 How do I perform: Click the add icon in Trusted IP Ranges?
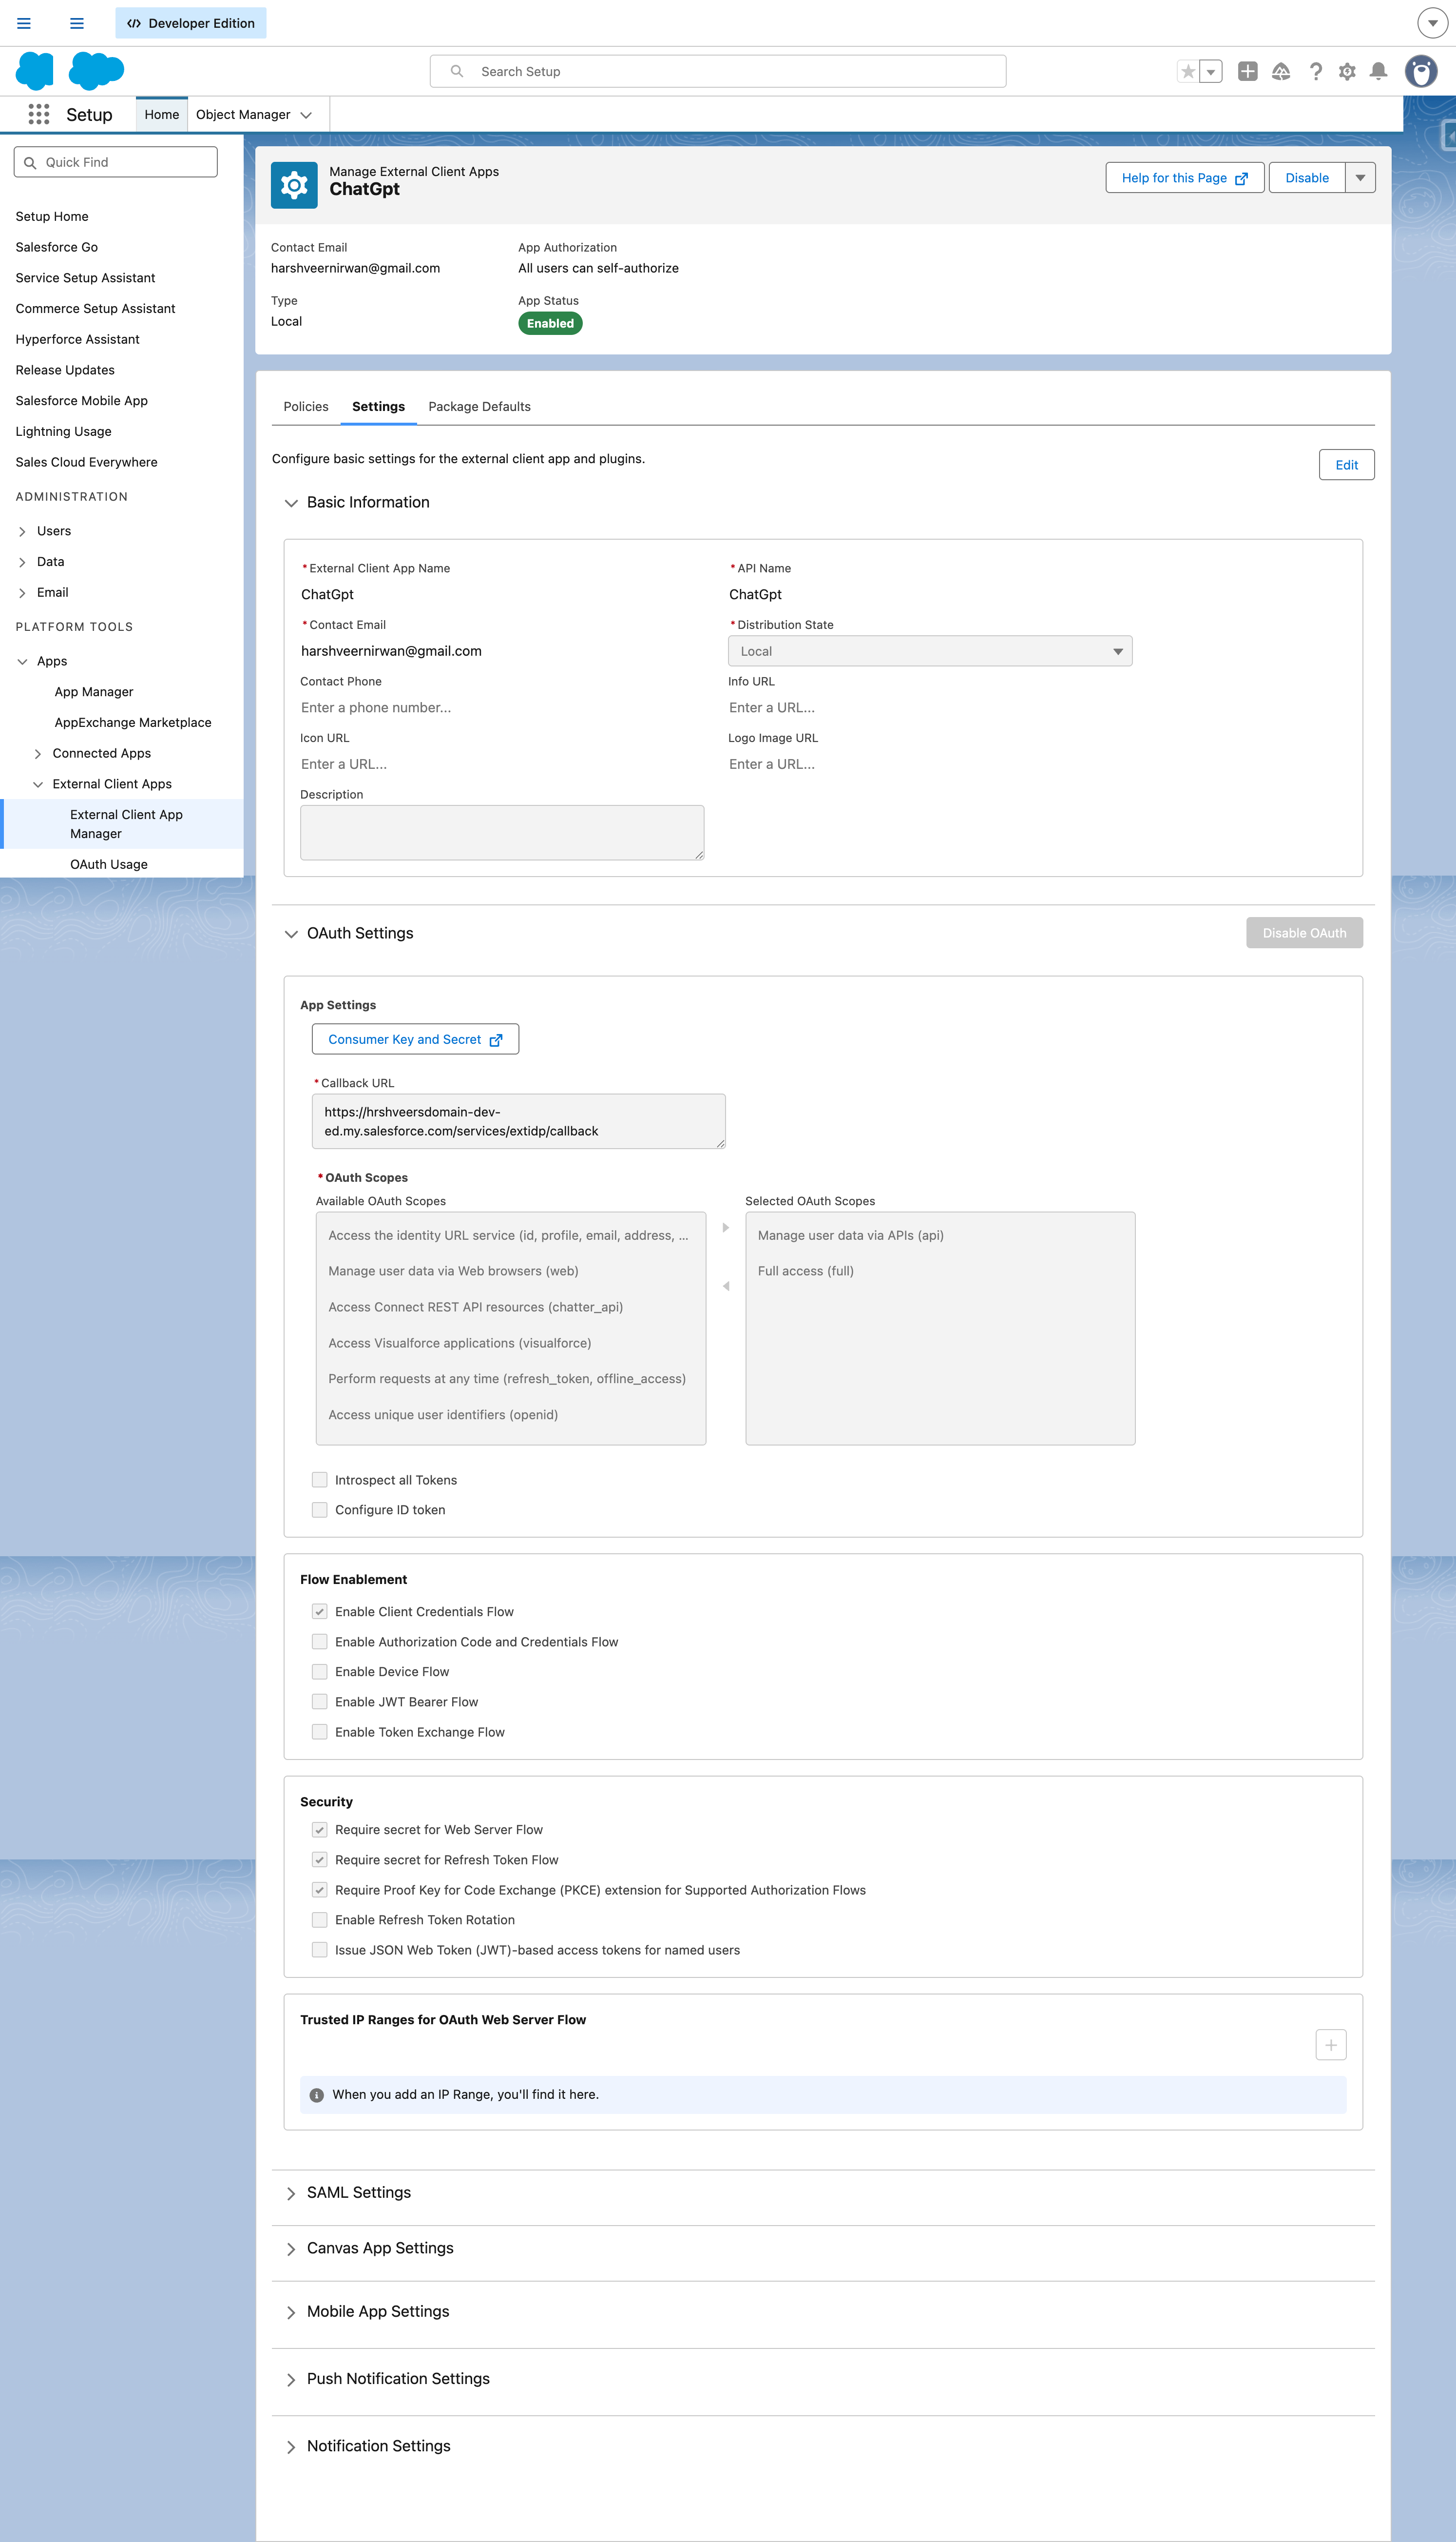pyautogui.click(x=1331, y=2044)
